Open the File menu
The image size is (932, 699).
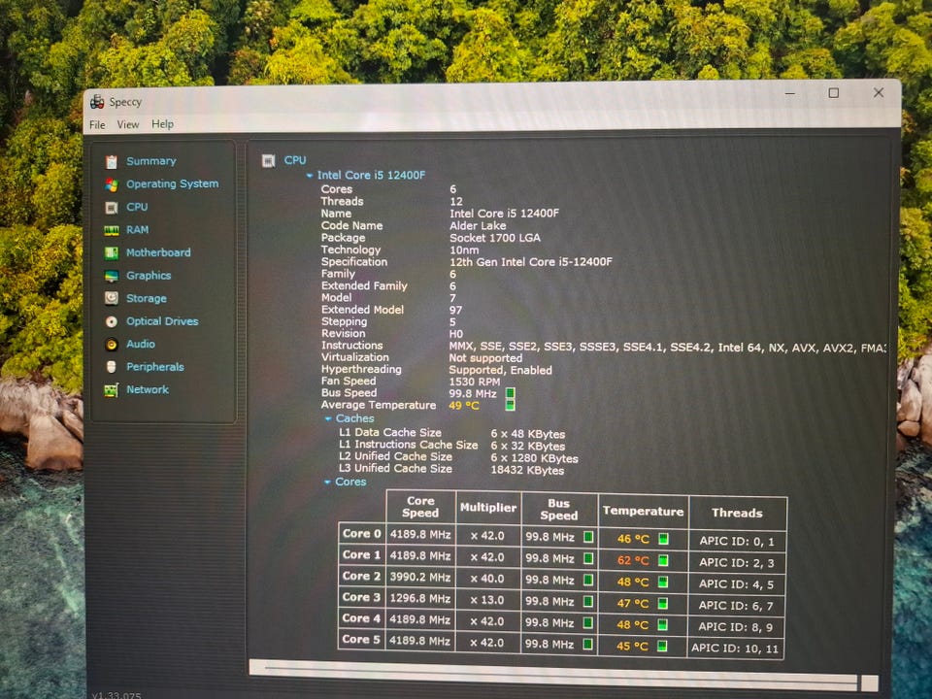pos(97,124)
